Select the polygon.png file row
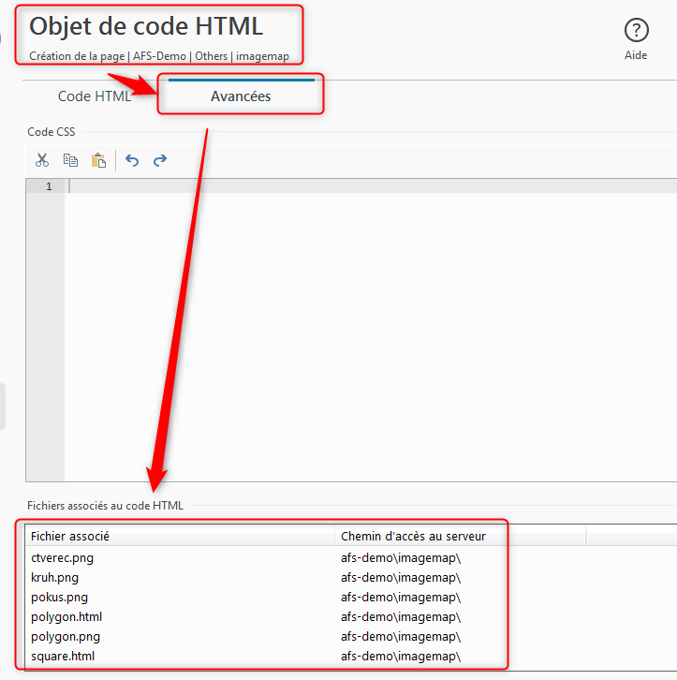 (66, 637)
